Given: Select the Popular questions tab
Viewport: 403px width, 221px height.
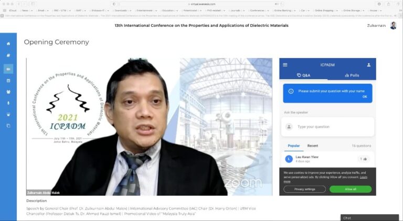Looking at the screenshot, I should (293, 146).
